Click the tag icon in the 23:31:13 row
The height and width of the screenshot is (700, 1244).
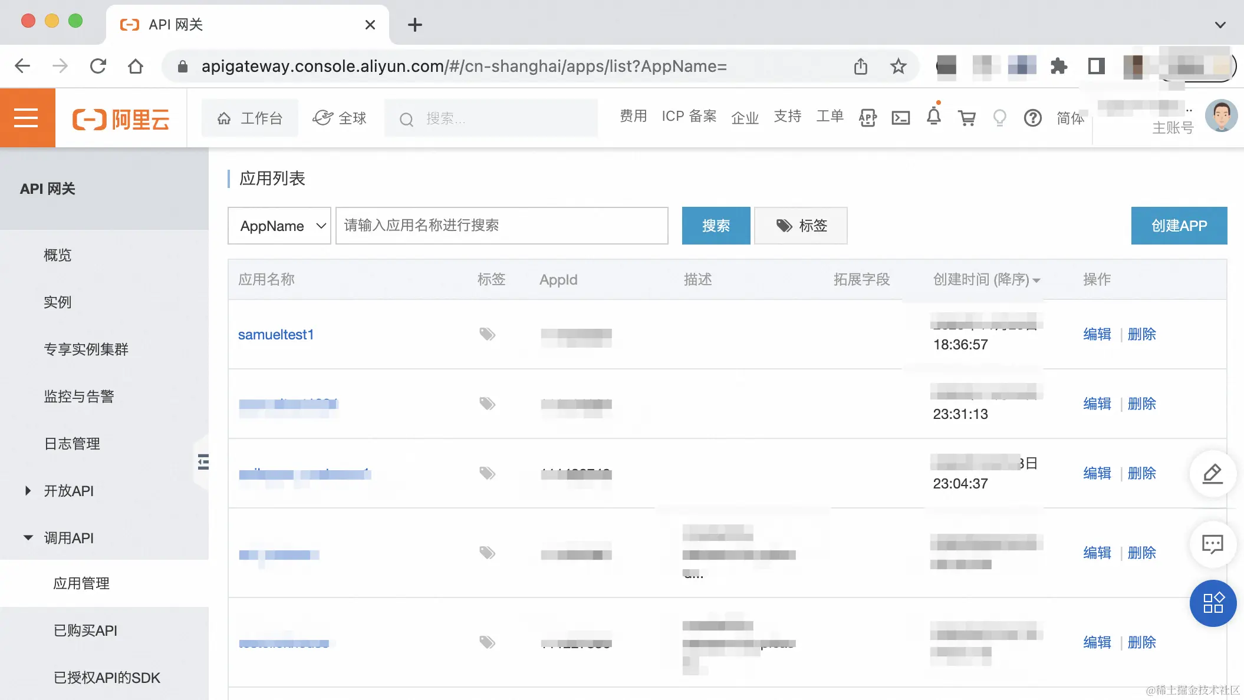click(x=487, y=404)
